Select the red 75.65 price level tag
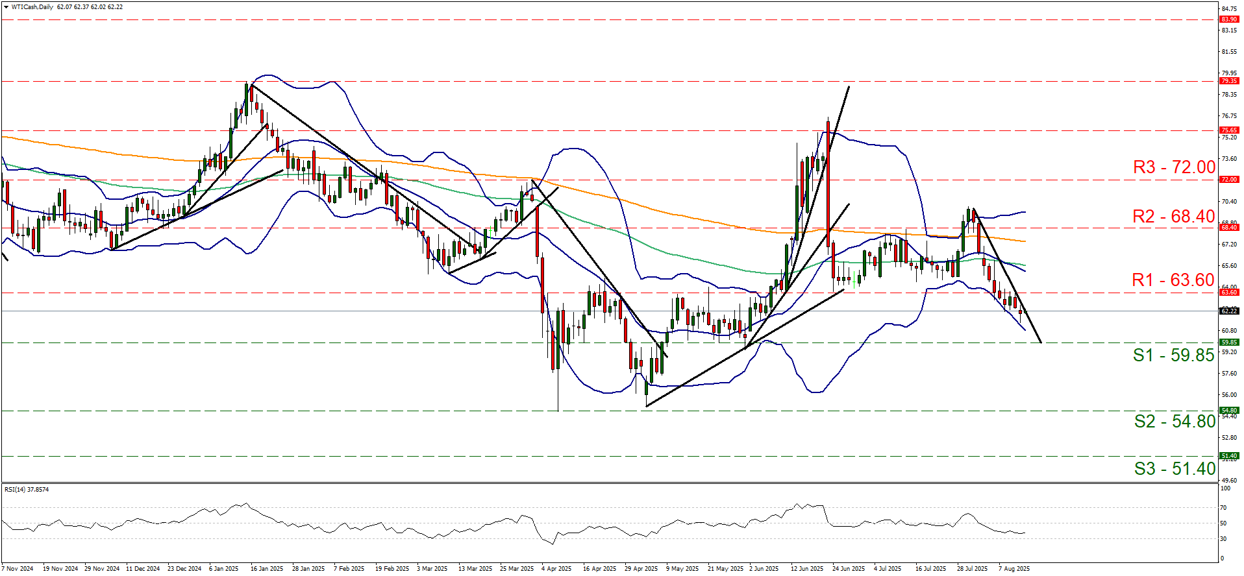Viewport: 1244px width, 576px height. tap(1228, 130)
